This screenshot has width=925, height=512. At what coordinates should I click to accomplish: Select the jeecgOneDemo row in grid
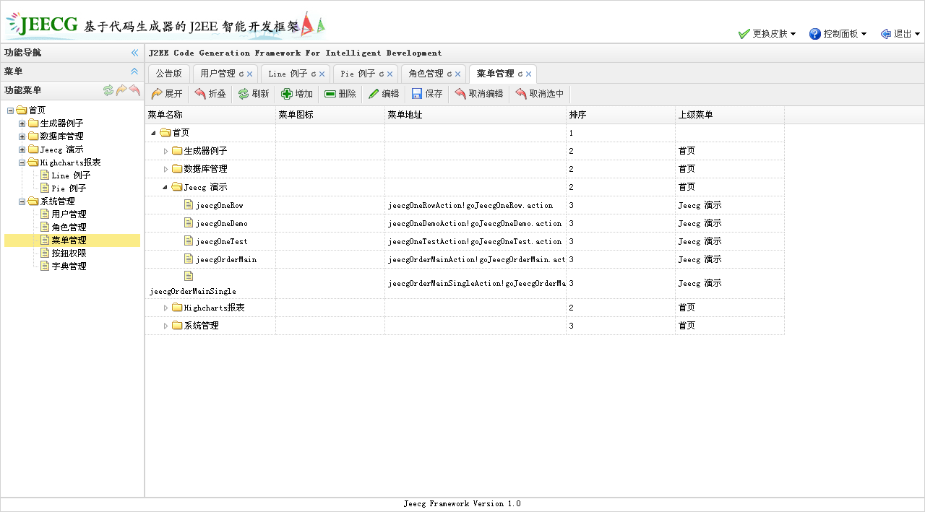point(465,223)
